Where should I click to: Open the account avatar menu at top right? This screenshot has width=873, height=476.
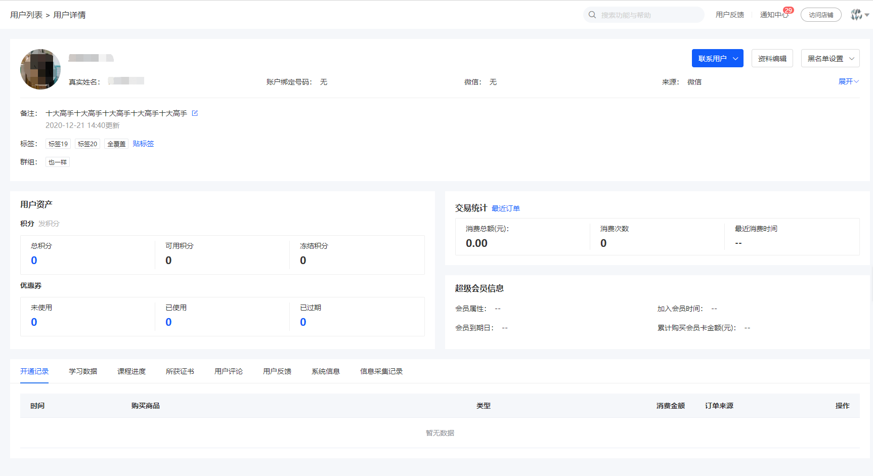click(x=860, y=15)
